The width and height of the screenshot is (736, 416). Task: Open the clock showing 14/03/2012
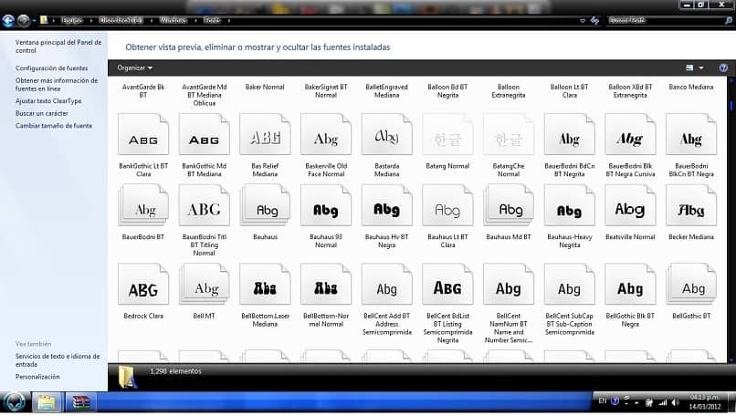click(x=705, y=402)
